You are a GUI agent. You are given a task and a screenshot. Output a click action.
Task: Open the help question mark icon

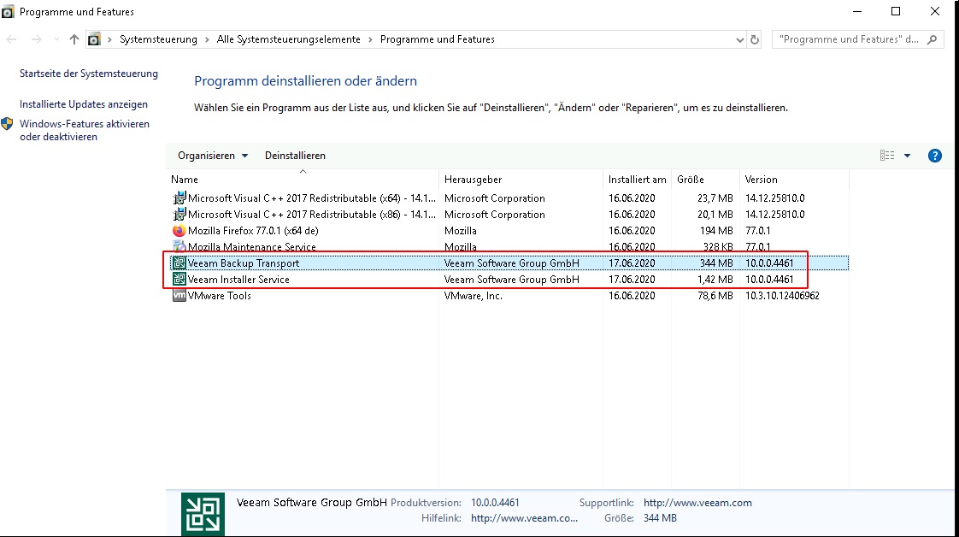(x=934, y=156)
